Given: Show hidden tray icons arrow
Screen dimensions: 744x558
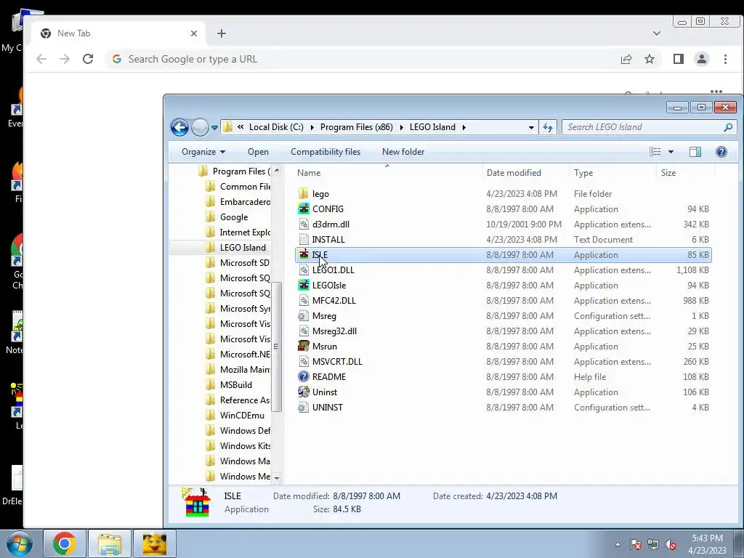Looking at the screenshot, I should pos(618,544).
